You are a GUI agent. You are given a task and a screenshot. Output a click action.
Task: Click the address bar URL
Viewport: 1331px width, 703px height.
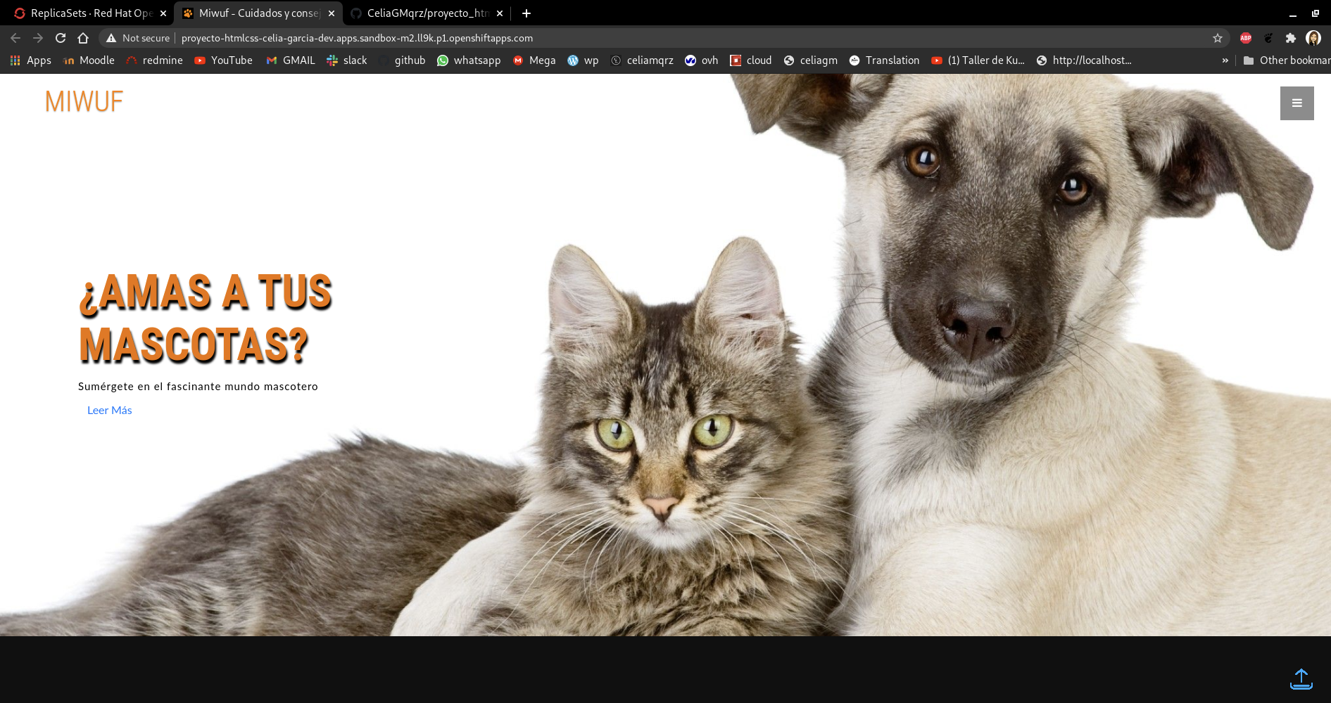click(x=357, y=38)
